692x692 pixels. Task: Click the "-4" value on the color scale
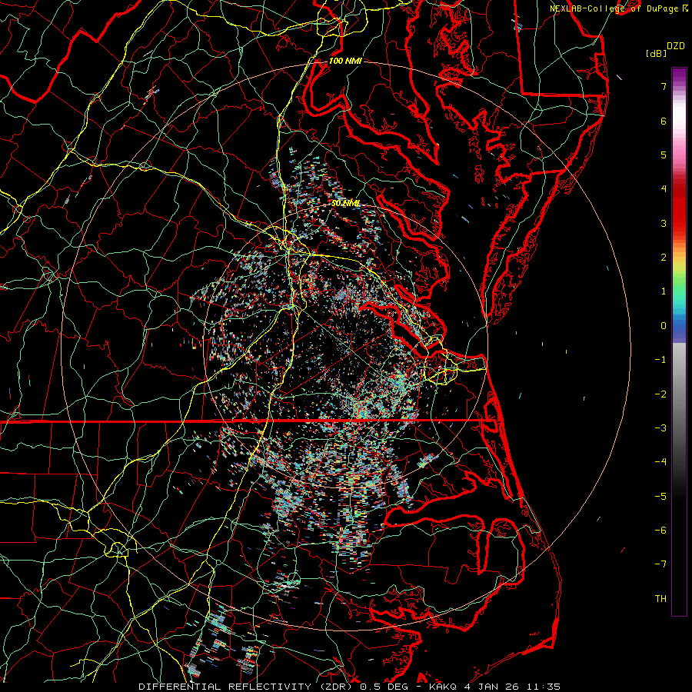[660, 462]
